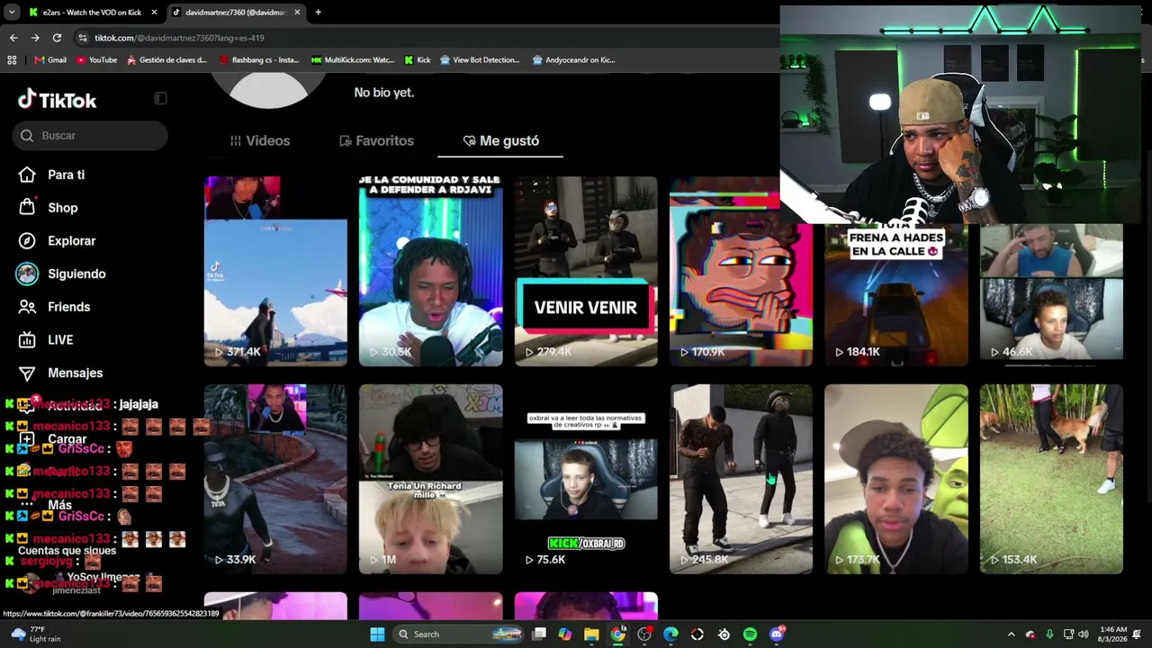Open the Para ti home icon

click(27, 175)
